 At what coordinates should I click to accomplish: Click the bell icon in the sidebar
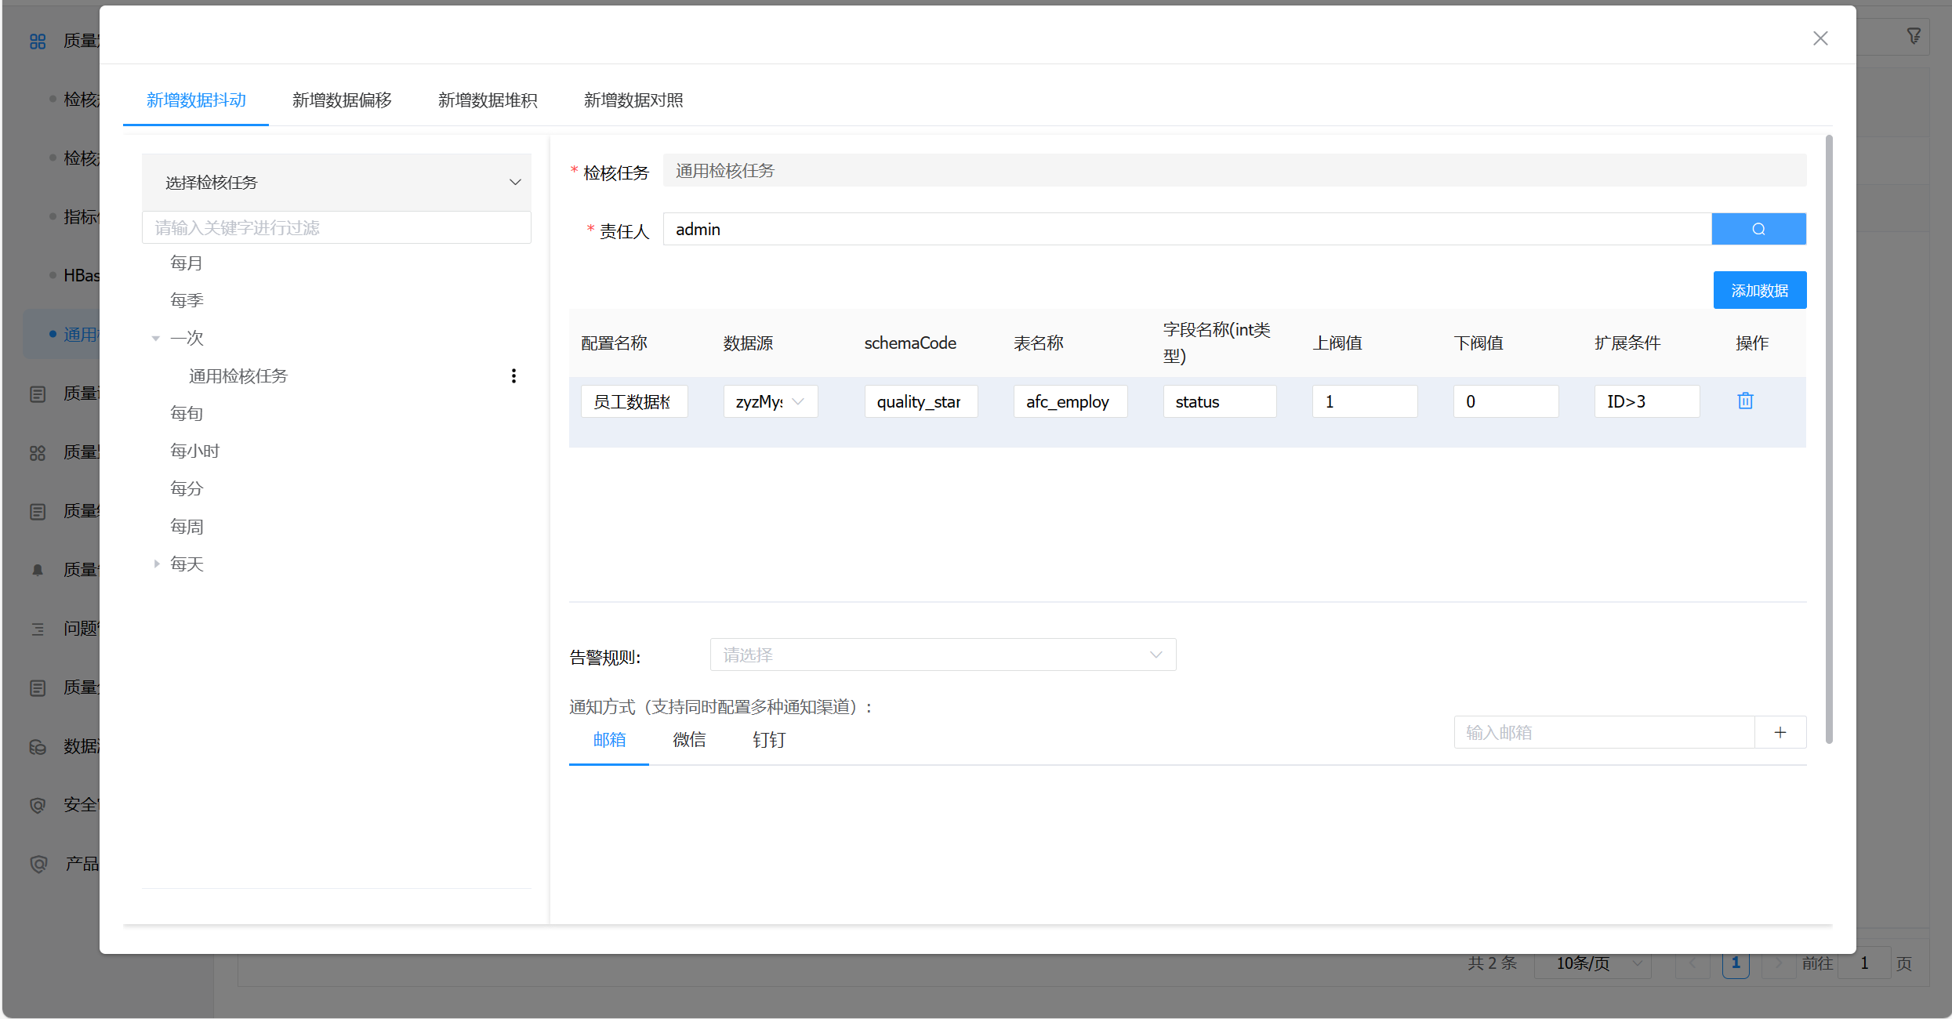pos(38,570)
